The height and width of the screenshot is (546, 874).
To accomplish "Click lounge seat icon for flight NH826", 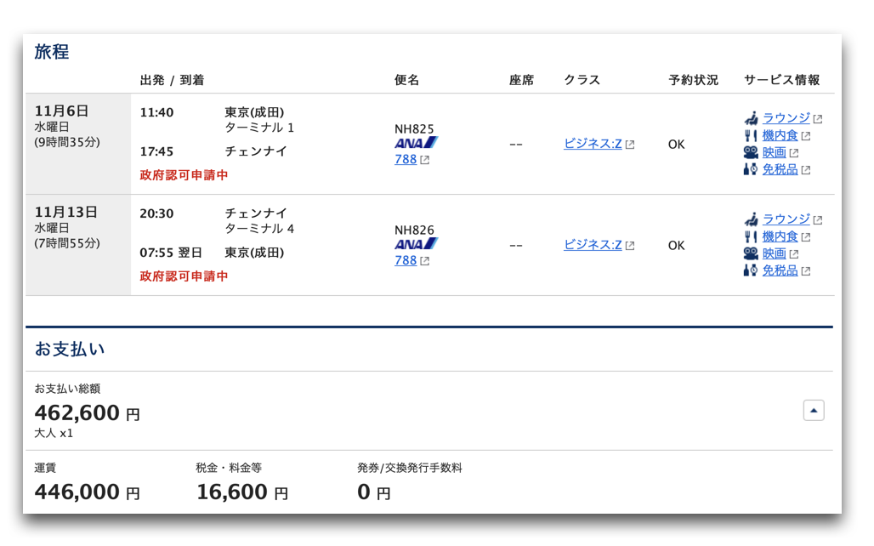I will point(751,219).
